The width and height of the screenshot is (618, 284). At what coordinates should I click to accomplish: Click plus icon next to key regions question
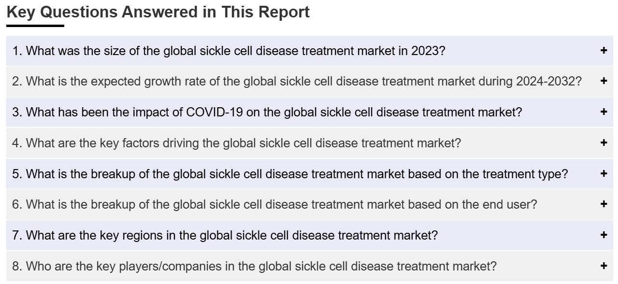(x=604, y=235)
